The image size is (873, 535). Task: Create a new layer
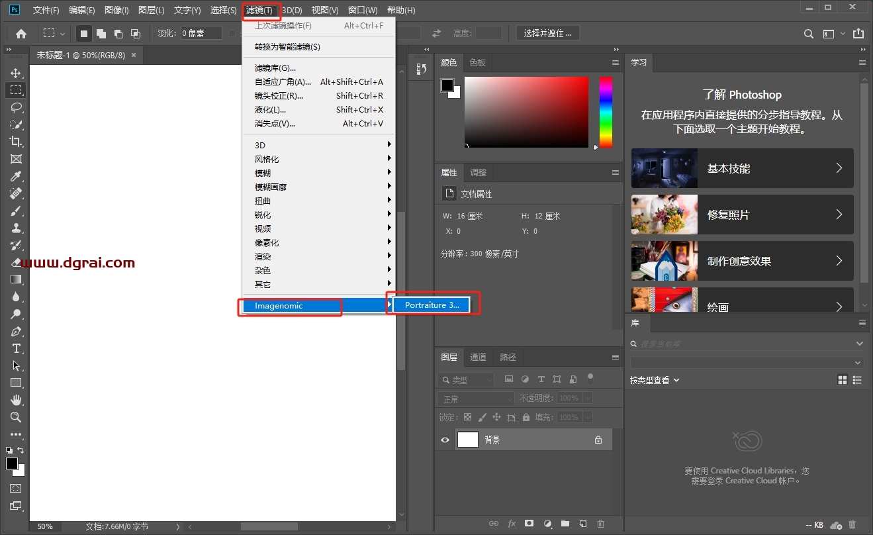pos(582,524)
